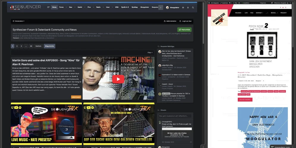Expand the '...' menu on Moogulator site
The height and width of the screenshot is (148, 296).
[x=267, y=13]
